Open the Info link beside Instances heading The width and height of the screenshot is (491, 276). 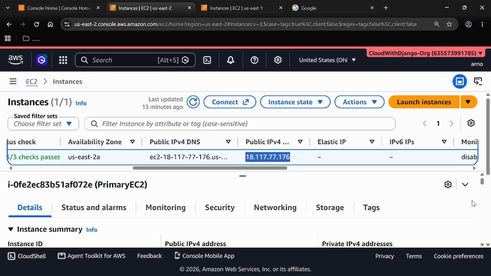coord(81,103)
